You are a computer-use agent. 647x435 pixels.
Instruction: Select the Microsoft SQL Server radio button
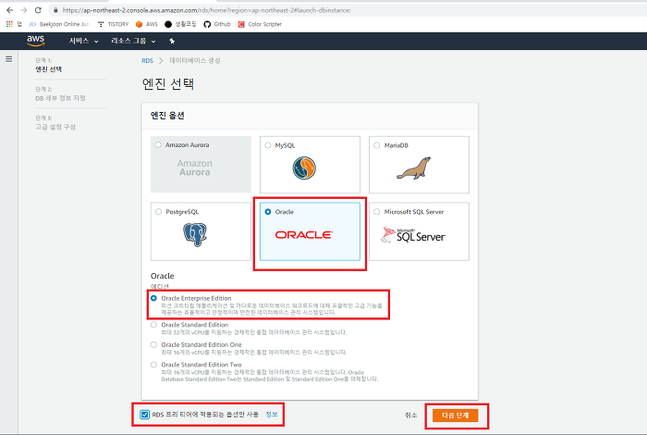[377, 212]
